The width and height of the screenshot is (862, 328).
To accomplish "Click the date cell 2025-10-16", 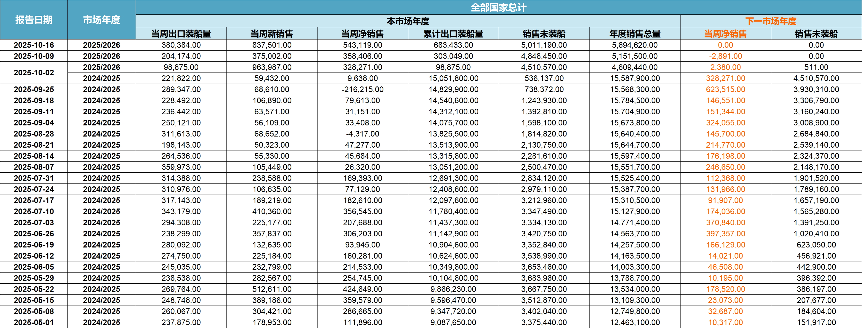I will pos(34,45).
